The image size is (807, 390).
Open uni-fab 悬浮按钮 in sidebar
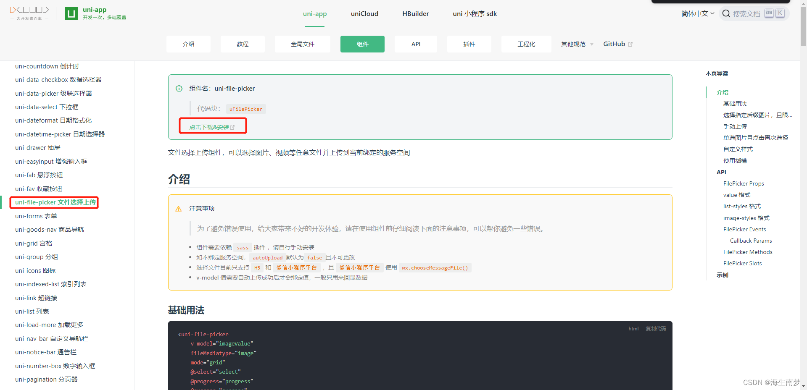coord(39,175)
